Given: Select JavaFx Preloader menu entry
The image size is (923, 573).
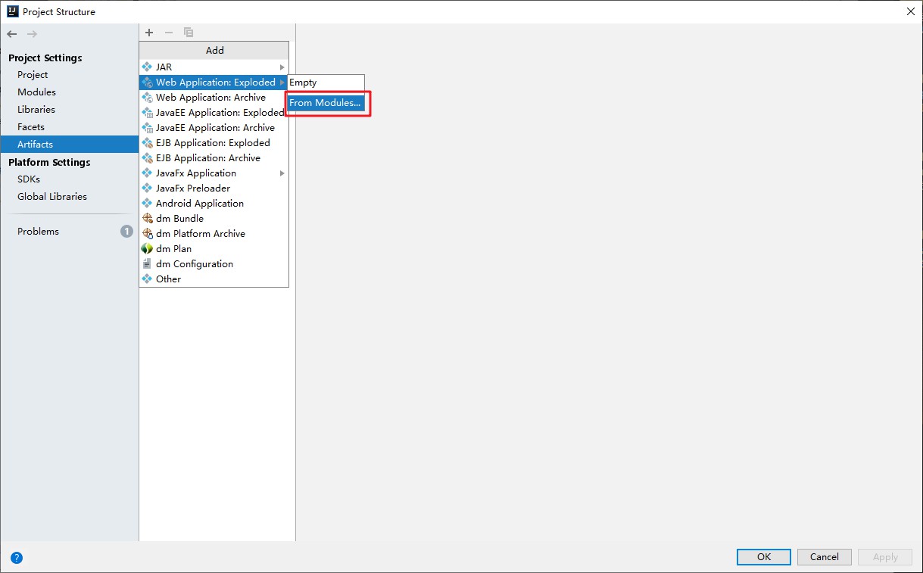Looking at the screenshot, I should pos(214,188).
